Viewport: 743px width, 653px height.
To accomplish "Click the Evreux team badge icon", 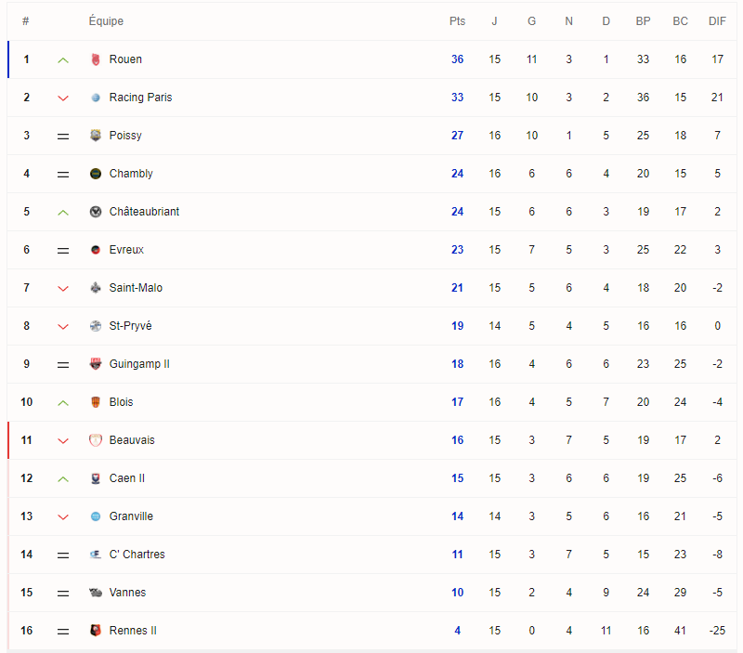I will click(x=95, y=250).
